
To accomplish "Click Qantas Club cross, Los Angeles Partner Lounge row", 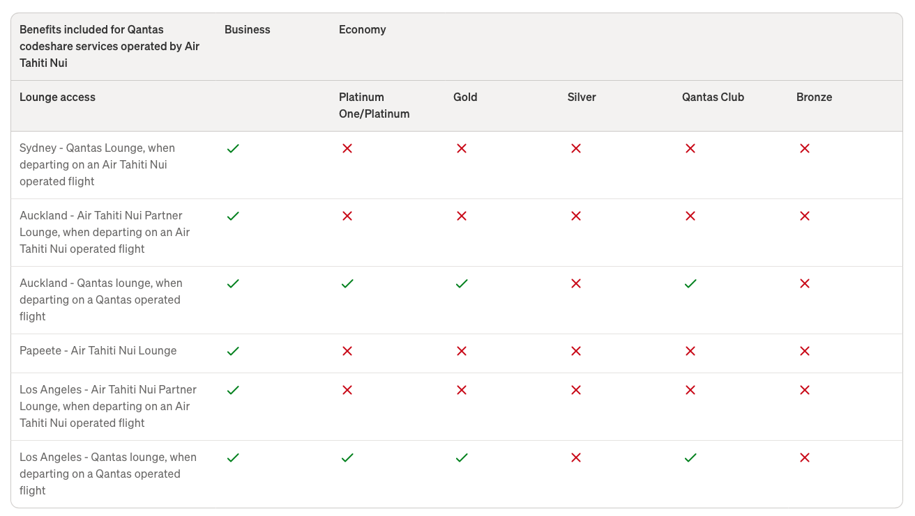I will click(x=690, y=390).
